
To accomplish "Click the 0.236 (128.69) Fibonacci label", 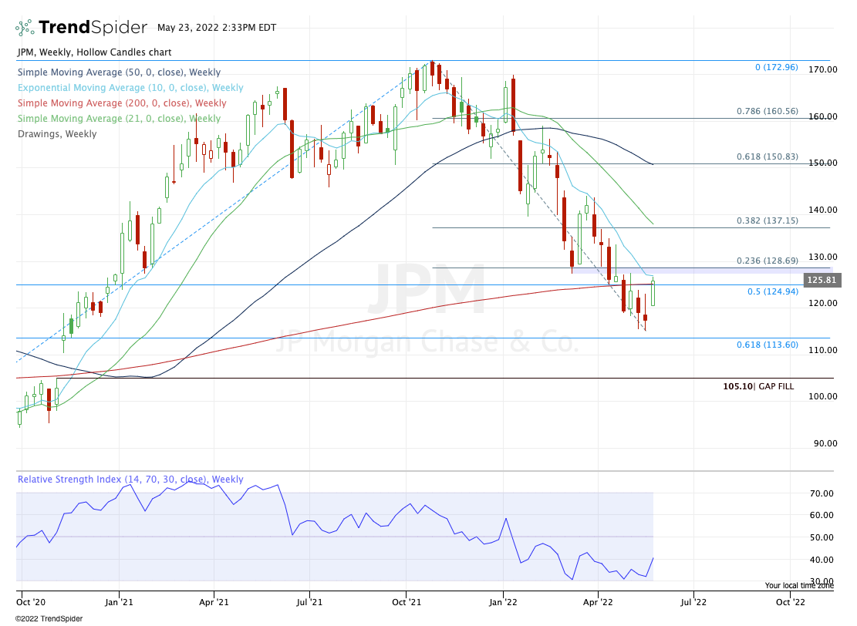I will pos(768,261).
